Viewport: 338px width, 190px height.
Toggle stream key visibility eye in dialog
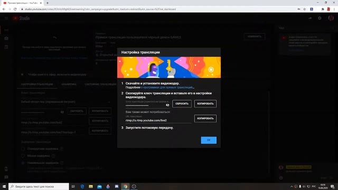click(167, 105)
